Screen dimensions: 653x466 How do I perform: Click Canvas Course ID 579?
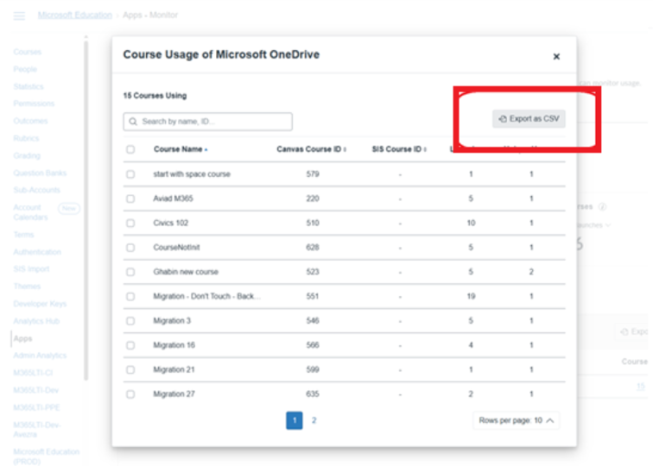313,174
